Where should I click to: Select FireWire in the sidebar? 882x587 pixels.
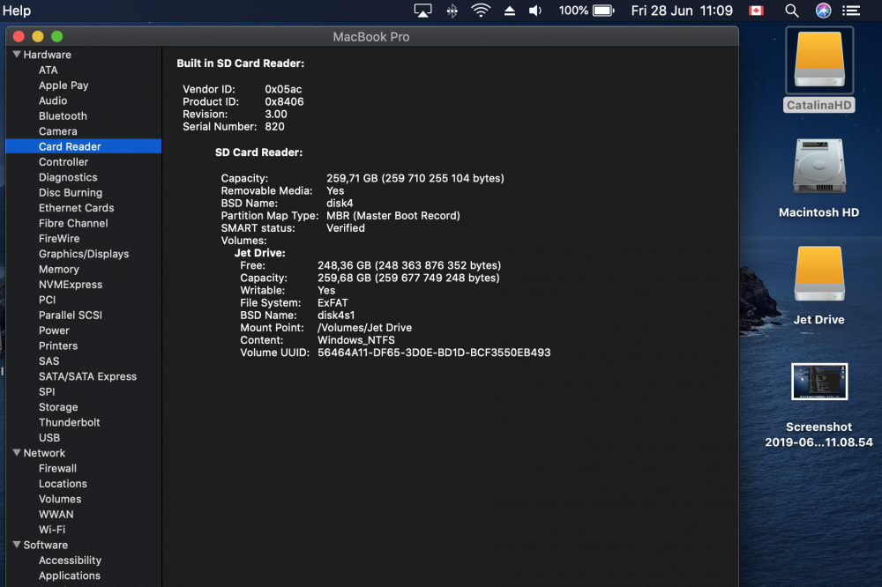pos(59,238)
